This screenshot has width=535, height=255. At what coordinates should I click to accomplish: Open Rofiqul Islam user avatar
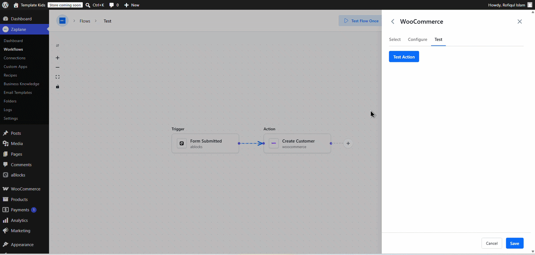[x=530, y=5]
